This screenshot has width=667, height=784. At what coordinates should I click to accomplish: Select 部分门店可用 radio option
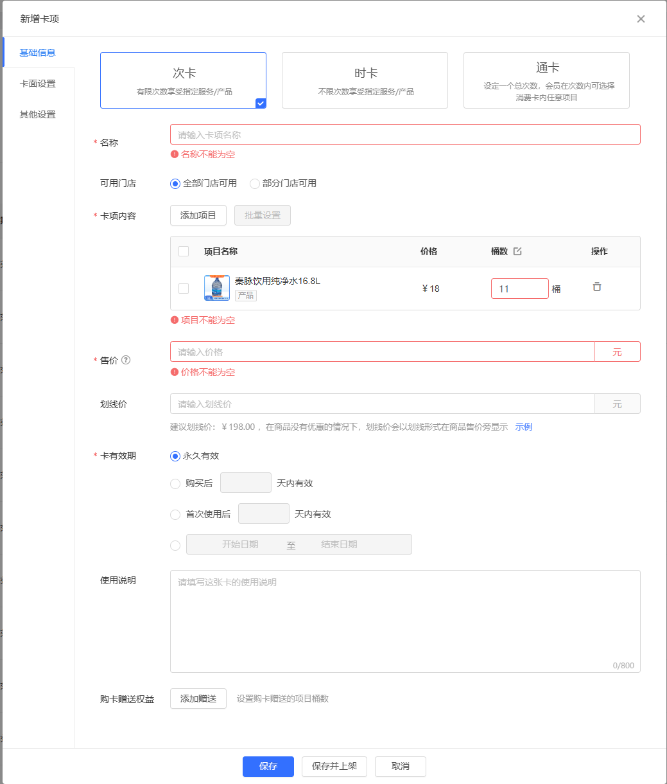click(255, 184)
